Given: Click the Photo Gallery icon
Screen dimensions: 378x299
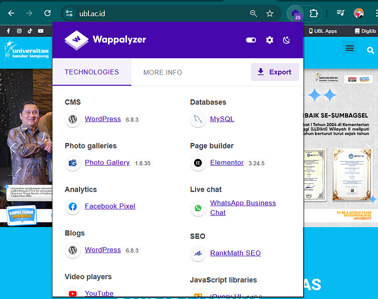Looking at the screenshot, I should [x=73, y=163].
